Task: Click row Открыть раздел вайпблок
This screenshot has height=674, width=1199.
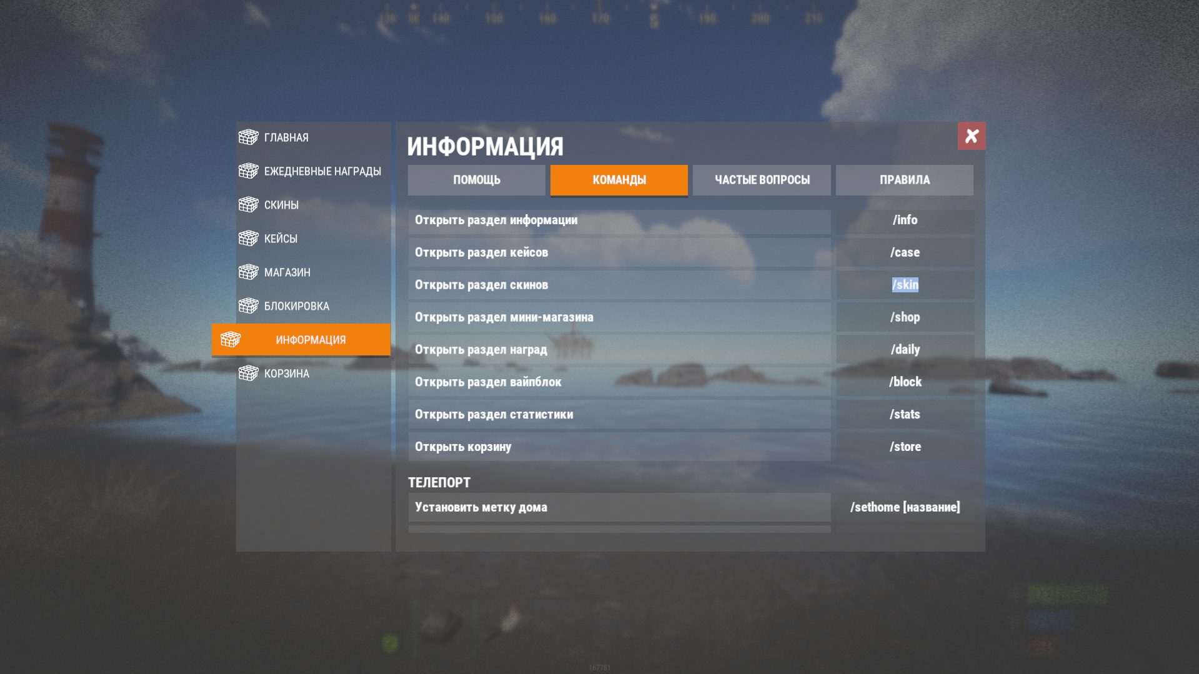Action: pyautogui.click(x=619, y=382)
